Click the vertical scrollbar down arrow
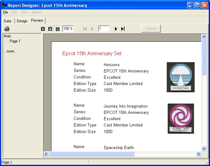 [204, 148]
